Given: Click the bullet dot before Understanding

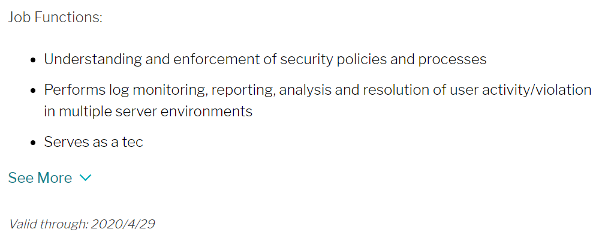Looking at the screenshot, I should pyautogui.click(x=34, y=61).
